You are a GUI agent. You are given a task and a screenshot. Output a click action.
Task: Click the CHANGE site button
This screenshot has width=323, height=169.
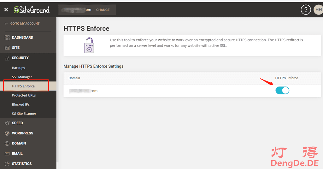pyautogui.click(x=103, y=10)
